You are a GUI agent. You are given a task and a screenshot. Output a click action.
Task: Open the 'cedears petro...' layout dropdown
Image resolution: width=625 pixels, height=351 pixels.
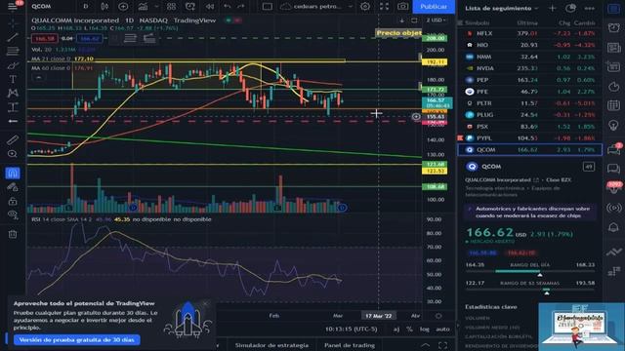(316, 7)
